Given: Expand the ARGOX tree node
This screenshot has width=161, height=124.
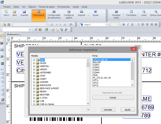Looking at the screenshot, I should pyautogui.click(x=34, y=70).
